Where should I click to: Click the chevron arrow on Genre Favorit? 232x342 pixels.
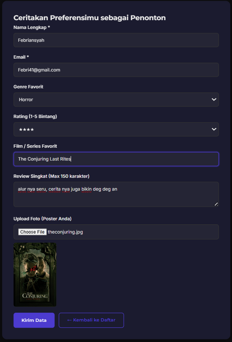tap(214, 99)
